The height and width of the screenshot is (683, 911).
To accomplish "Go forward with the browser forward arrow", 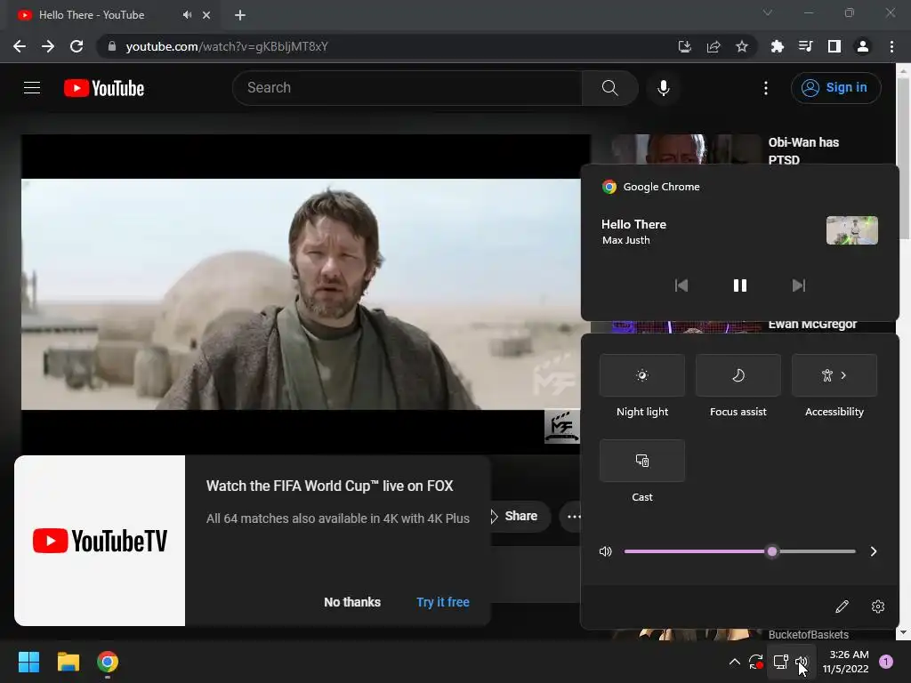I will click(48, 46).
